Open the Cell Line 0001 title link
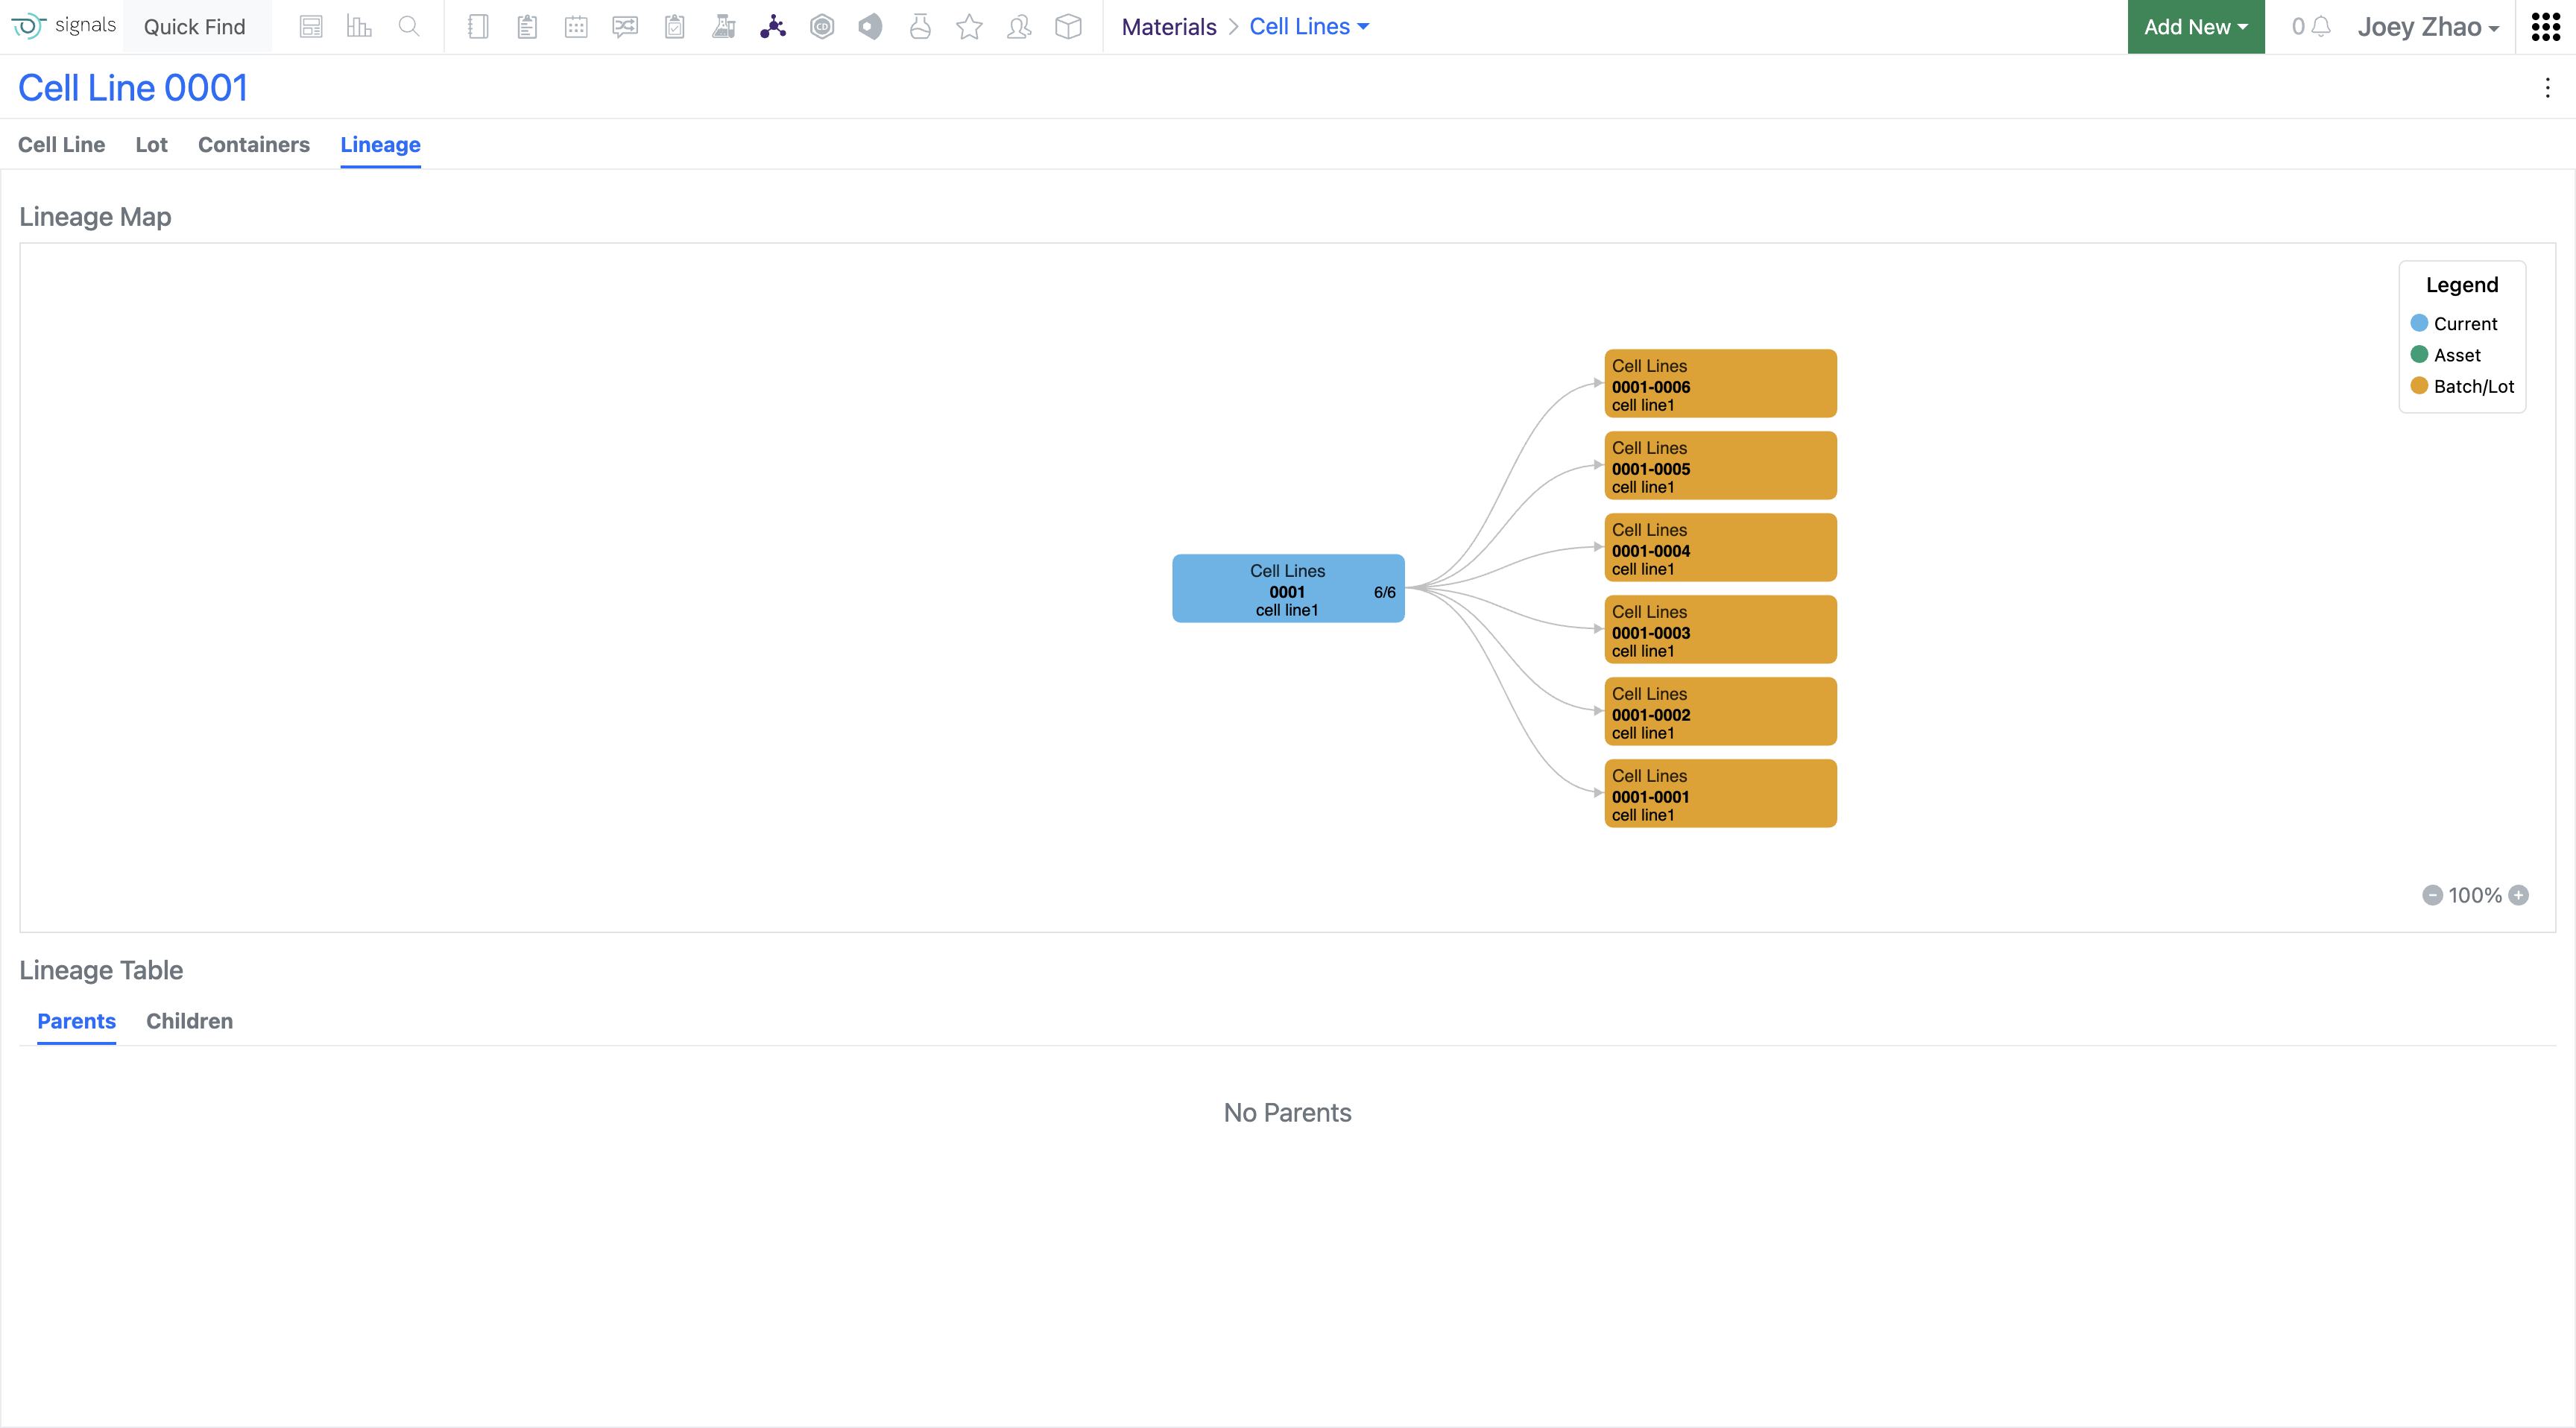The image size is (2576, 1428). pos(133,88)
